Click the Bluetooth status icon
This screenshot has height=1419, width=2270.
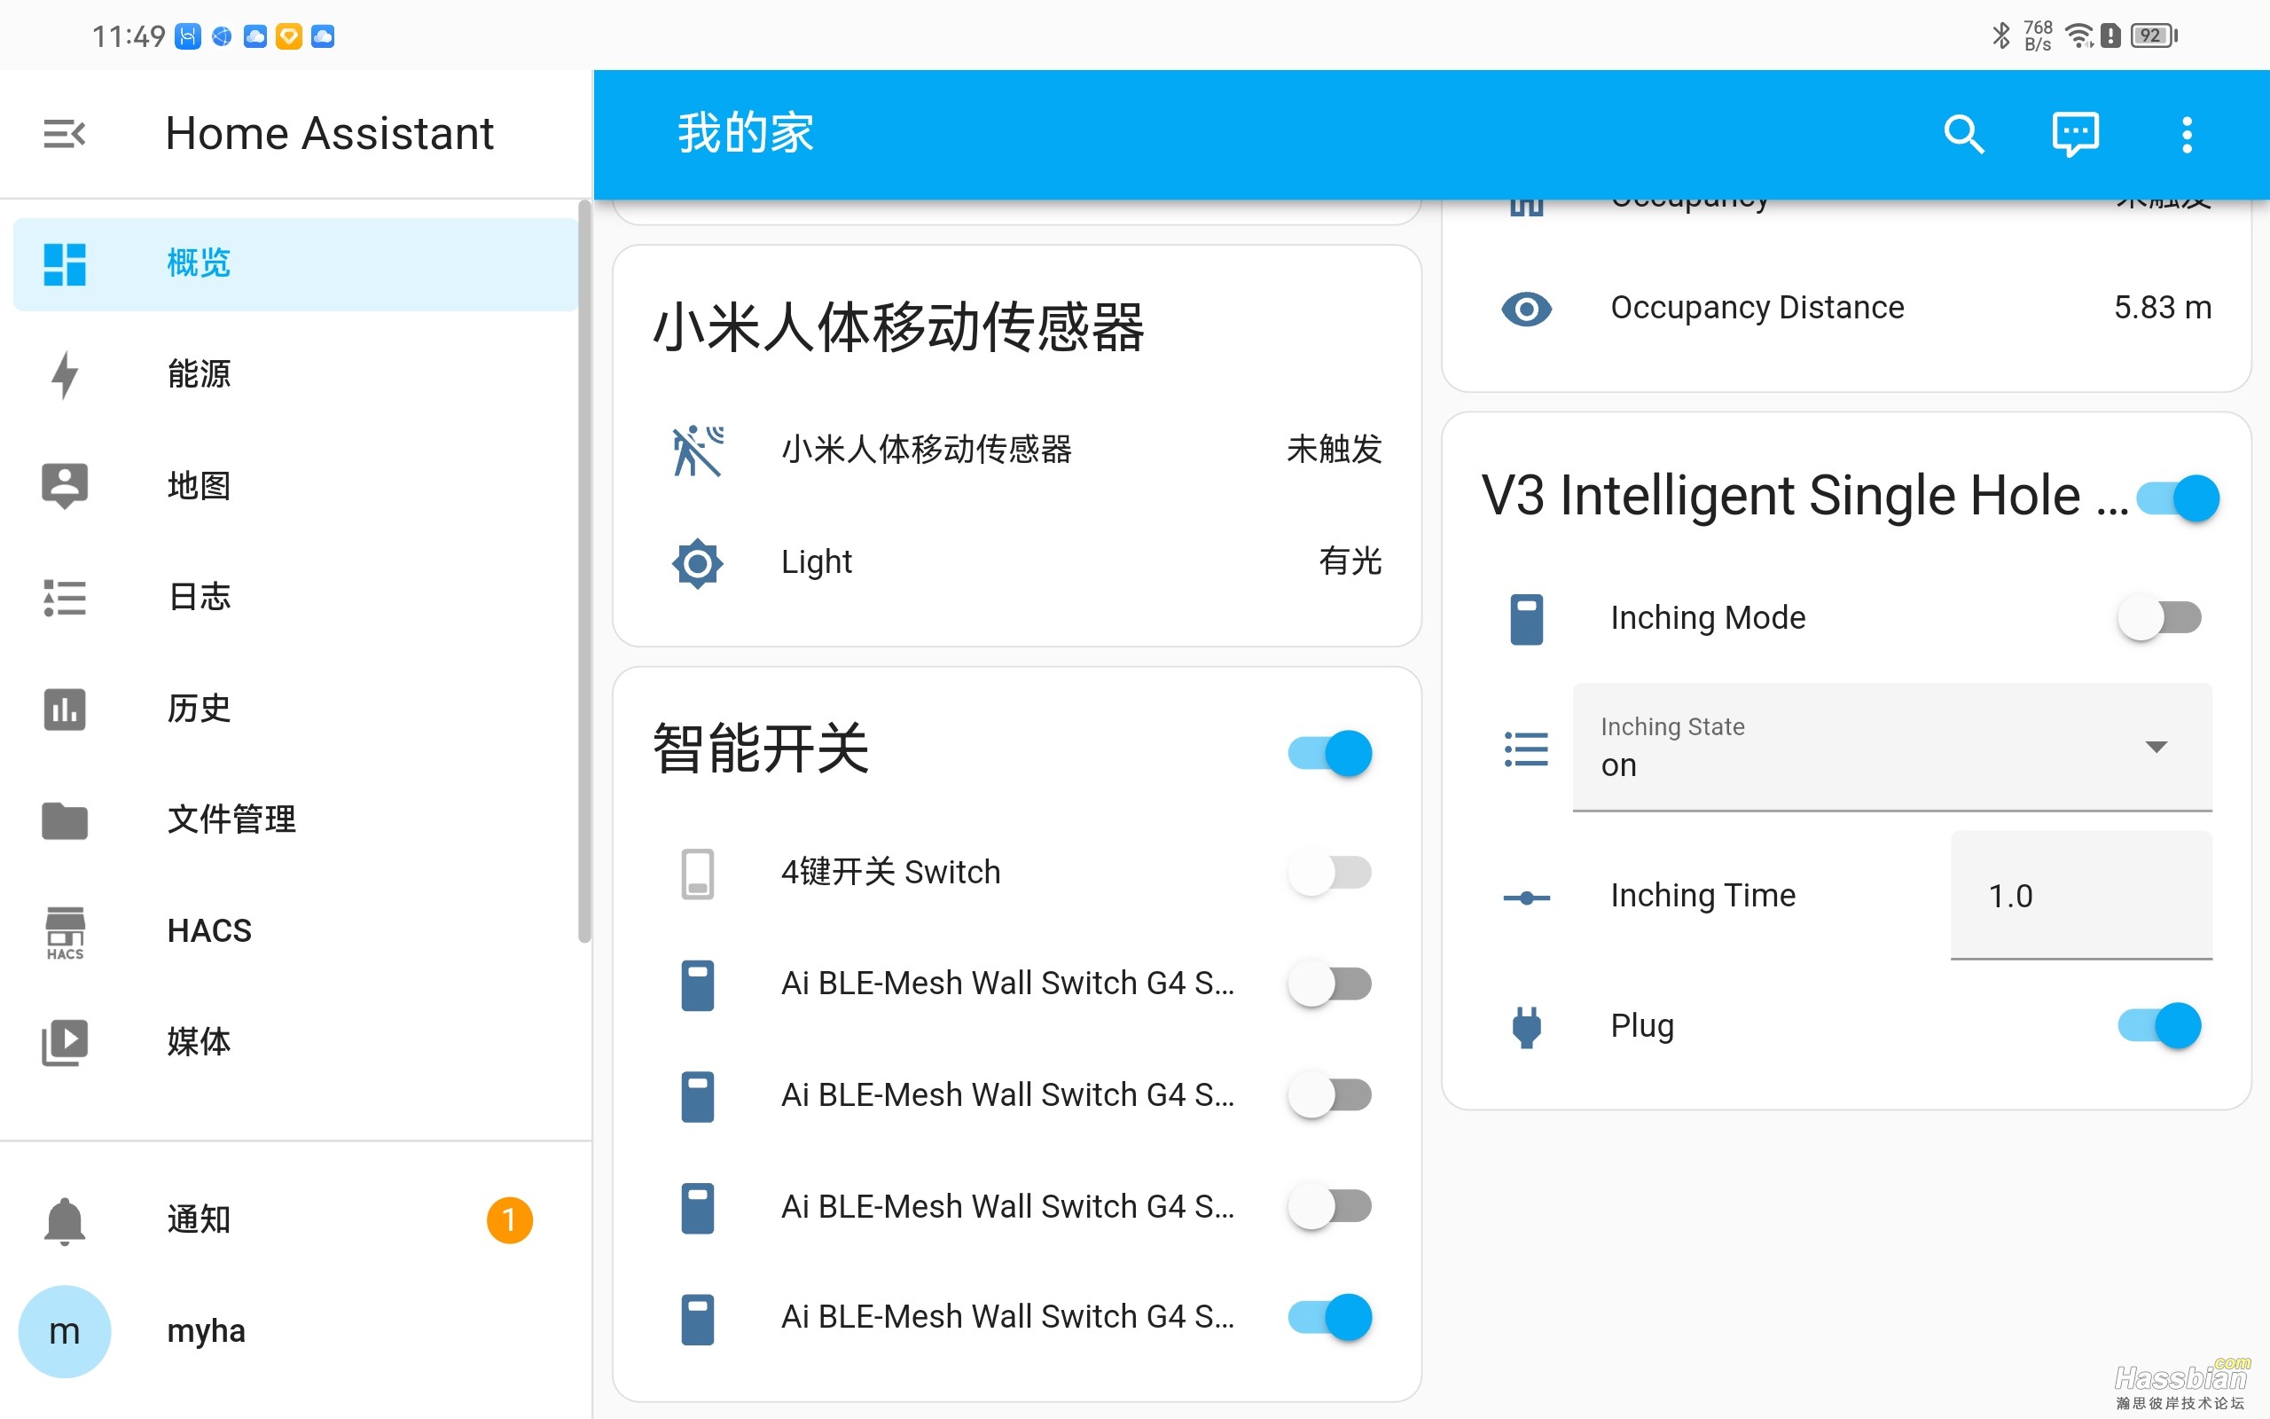pos(2000,35)
